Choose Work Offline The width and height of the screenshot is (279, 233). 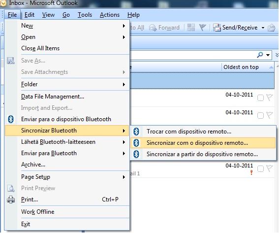coord(67,212)
